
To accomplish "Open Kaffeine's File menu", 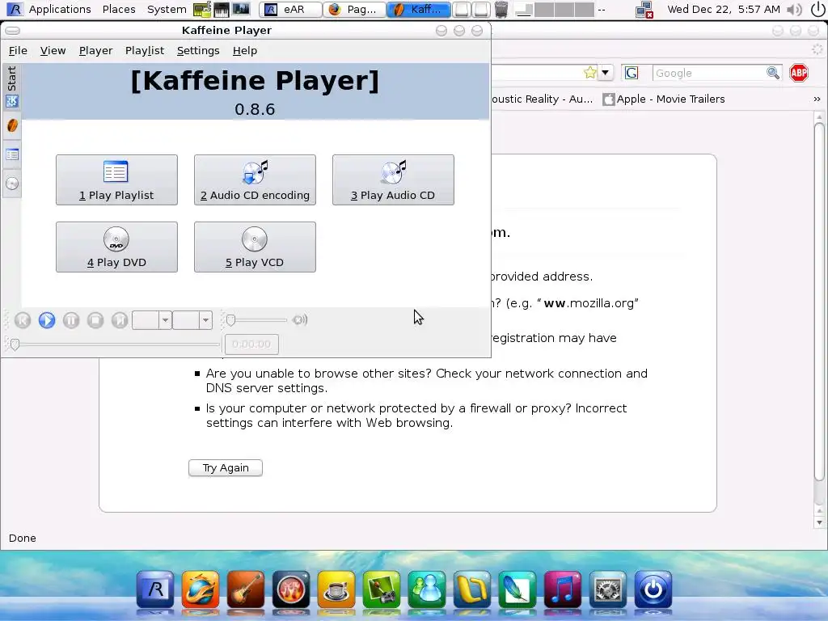I will [18, 51].
